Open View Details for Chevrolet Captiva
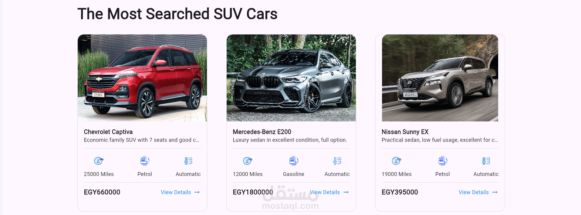 click(x=180, y=192)
